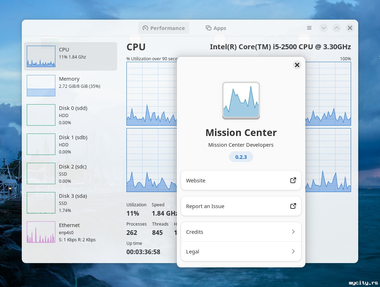This screenshot has width=380, height=287.
Task: Click the Legal row arrow
Action: (293, 251)
